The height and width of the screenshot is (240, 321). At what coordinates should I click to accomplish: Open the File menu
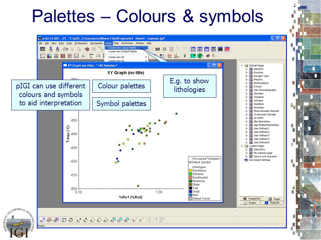pos(40,43)
